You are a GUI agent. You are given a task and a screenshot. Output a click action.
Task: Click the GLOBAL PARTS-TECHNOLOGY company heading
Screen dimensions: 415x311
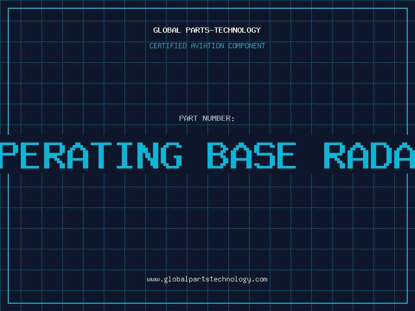(x=207, y=30)
